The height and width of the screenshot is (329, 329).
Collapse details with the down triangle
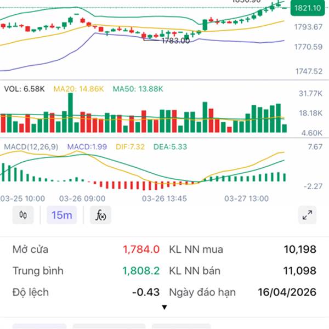[164, 308]
